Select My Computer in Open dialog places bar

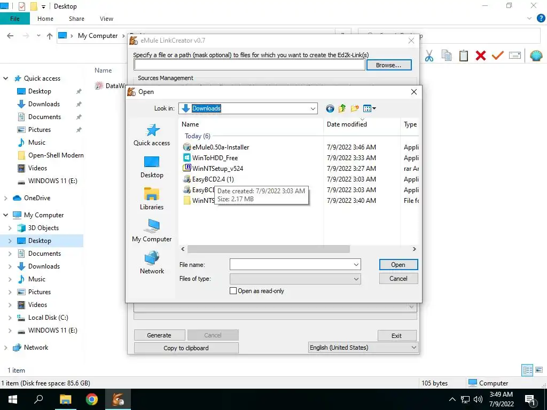(152, 231)
